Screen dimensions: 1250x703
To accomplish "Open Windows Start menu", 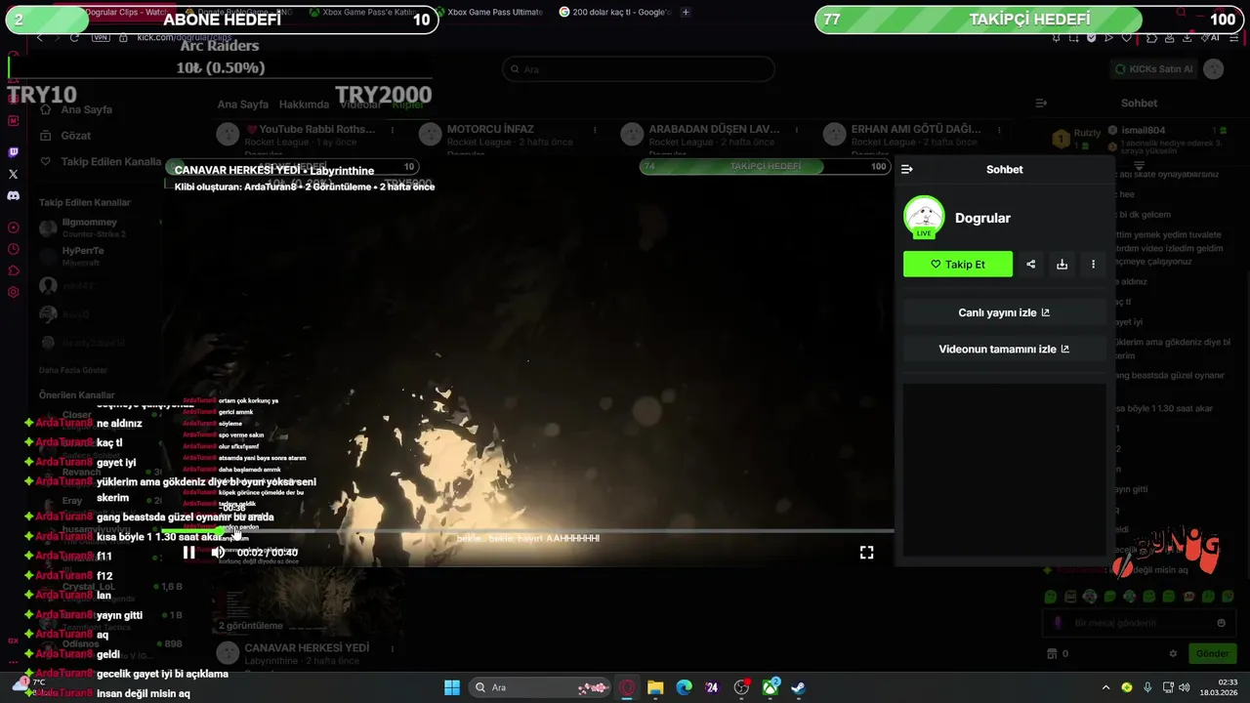I will click(452, 687).
